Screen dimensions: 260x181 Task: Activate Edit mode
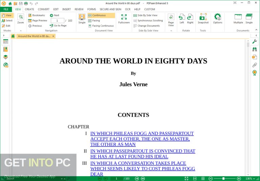click(6, 26)
